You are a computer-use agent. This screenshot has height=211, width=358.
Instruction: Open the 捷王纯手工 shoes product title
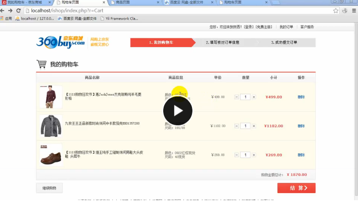[104, 154]
